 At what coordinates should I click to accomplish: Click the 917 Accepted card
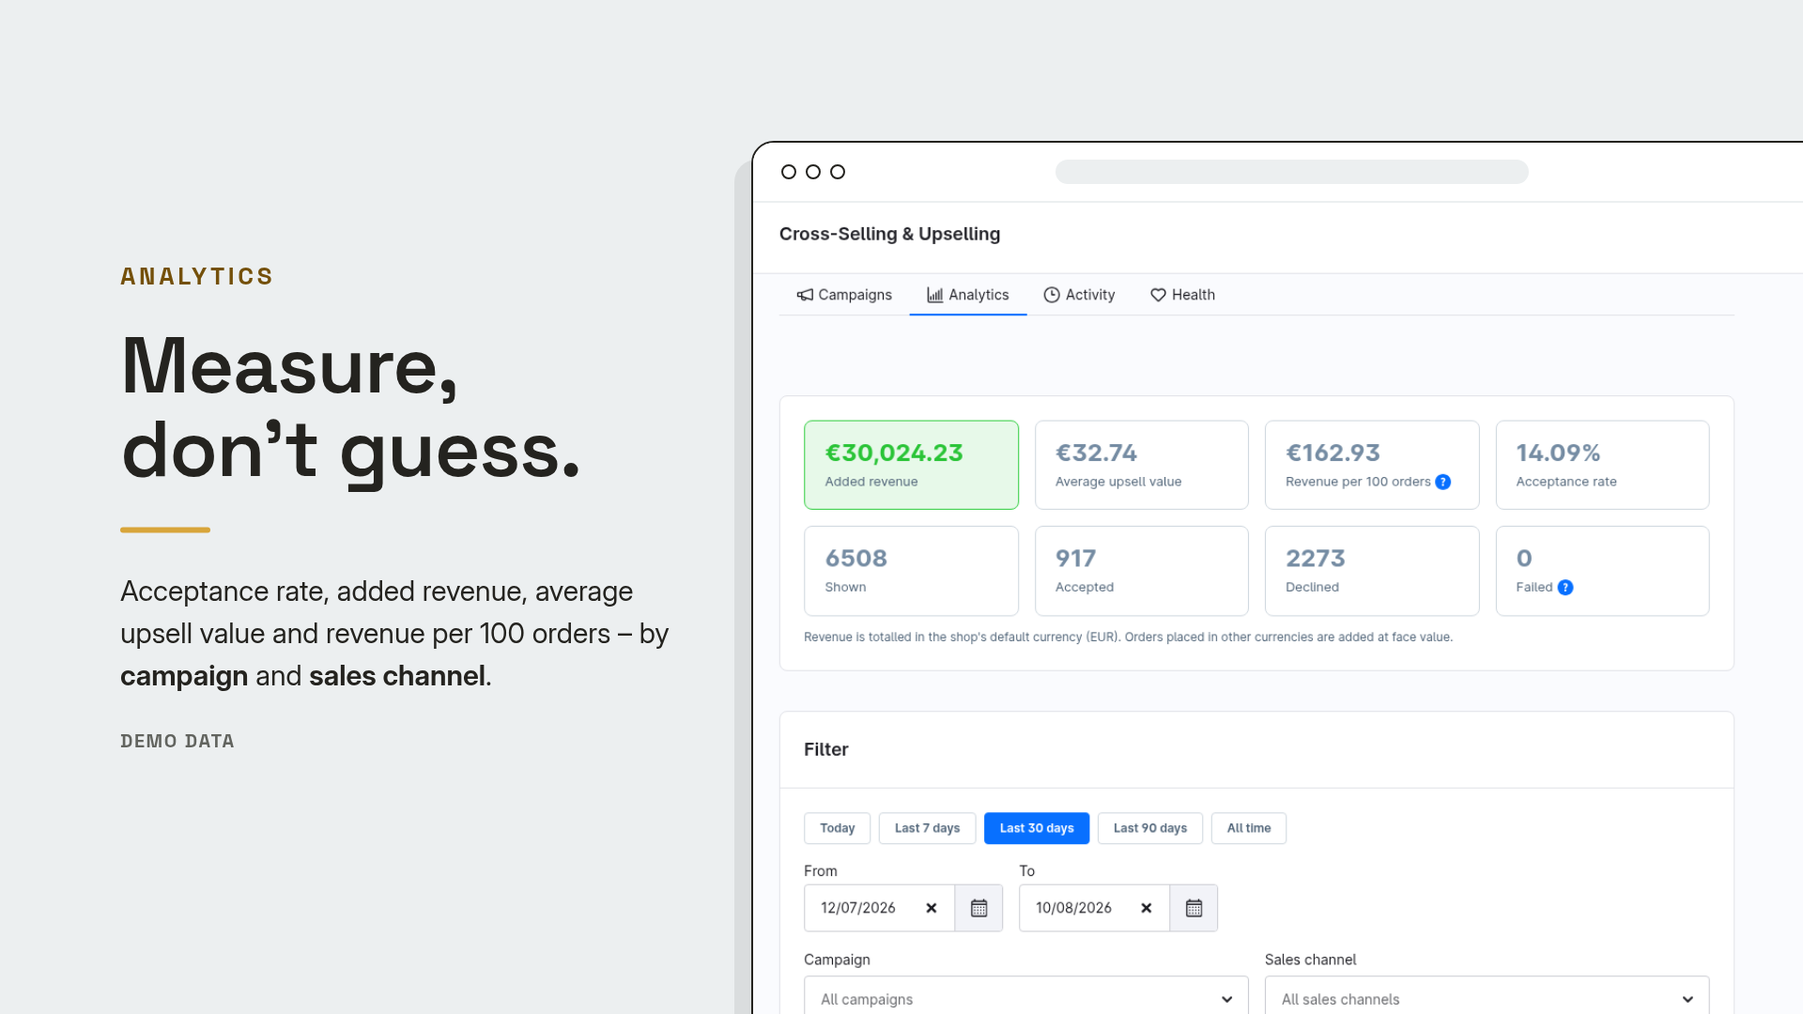tap(1142, 571)
